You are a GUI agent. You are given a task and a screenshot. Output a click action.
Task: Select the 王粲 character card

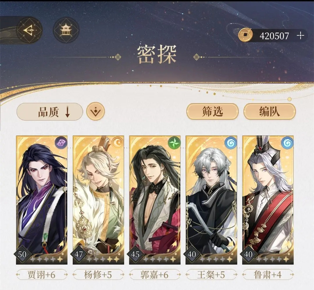click(211, 200)
